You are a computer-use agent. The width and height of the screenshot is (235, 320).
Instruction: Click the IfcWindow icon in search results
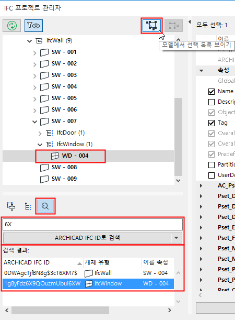pyautogui.click(x=88, y=284)
